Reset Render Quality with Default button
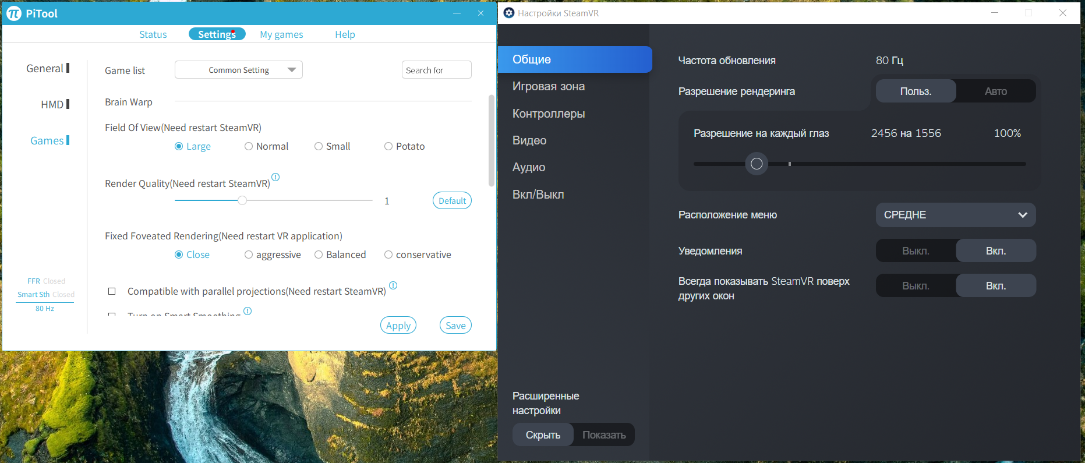Image resolution: width=1085 pixels, height=463 pixels. 452,200
